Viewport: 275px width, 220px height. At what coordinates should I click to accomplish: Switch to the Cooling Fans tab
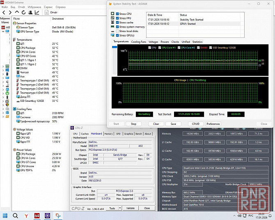point(138,42)
